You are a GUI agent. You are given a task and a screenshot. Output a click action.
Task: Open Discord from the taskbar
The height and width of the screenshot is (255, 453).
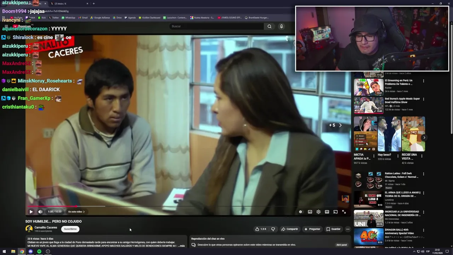coord(30,251)
